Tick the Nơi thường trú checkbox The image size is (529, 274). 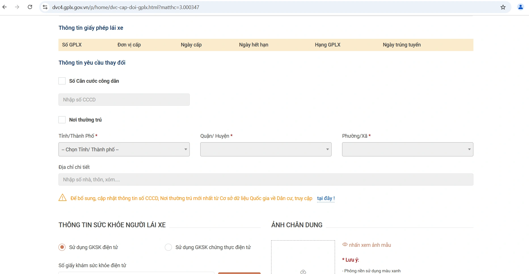click(62, 120)
